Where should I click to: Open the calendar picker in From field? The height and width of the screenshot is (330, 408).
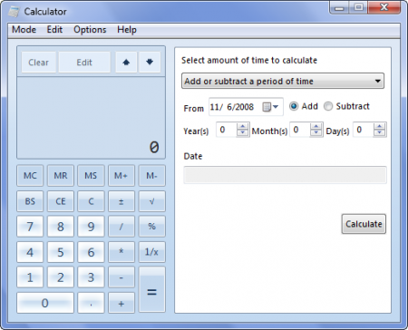[270, 107]
